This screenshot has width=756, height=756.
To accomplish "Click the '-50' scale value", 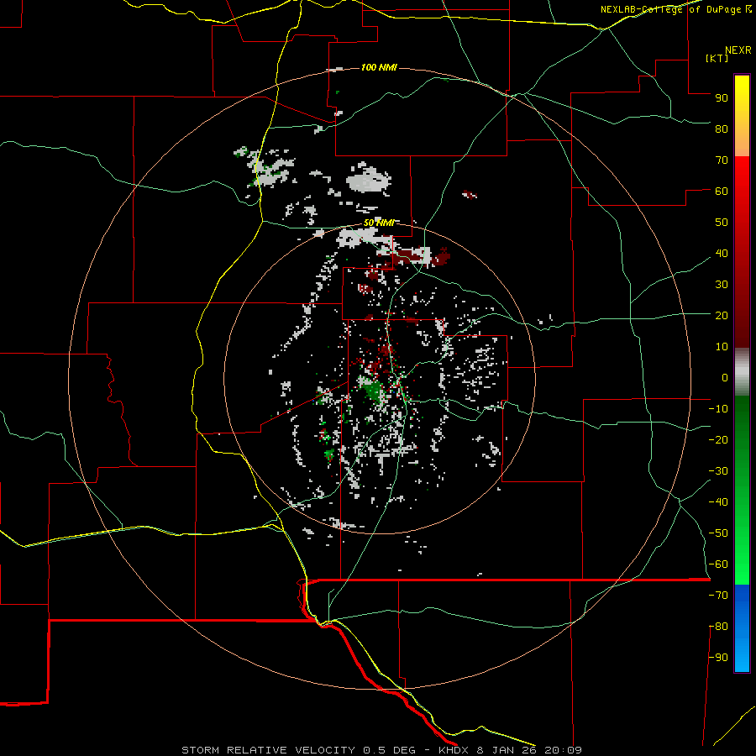I will click(x=718, y=533).
